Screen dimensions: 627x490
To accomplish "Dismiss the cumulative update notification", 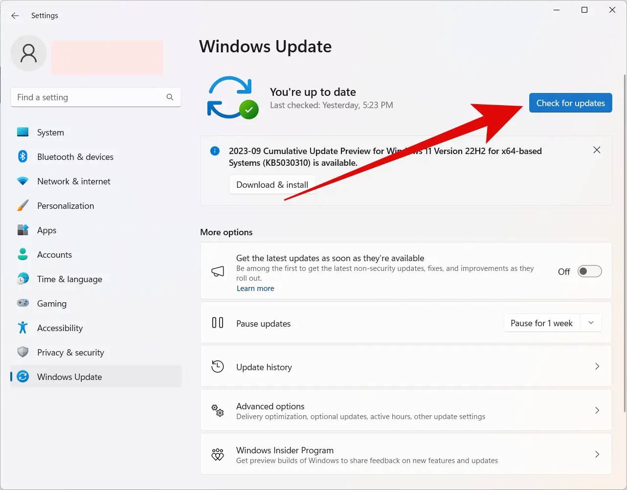I will (x=597, y=150).
